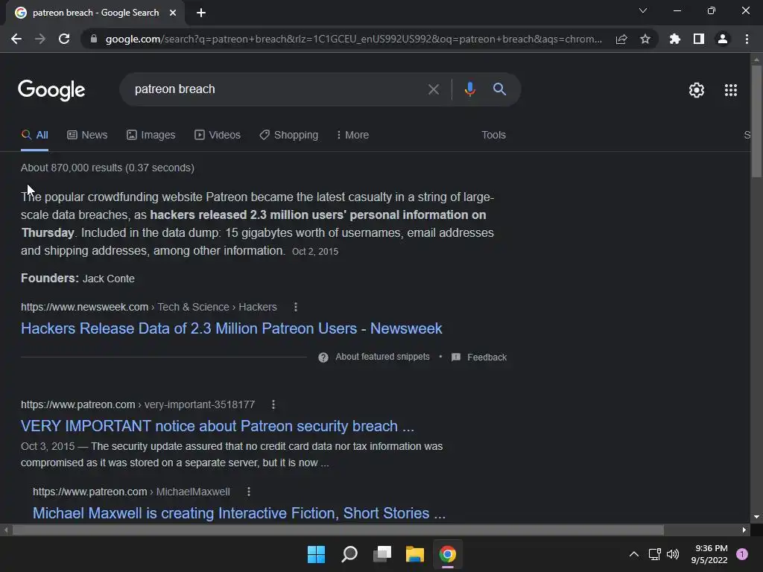Viewport: 763px width, 572px height.
Task: Open VERY IMPORTANT notice Patreon link
Action: pyautogui.click(x=218, y=427)
